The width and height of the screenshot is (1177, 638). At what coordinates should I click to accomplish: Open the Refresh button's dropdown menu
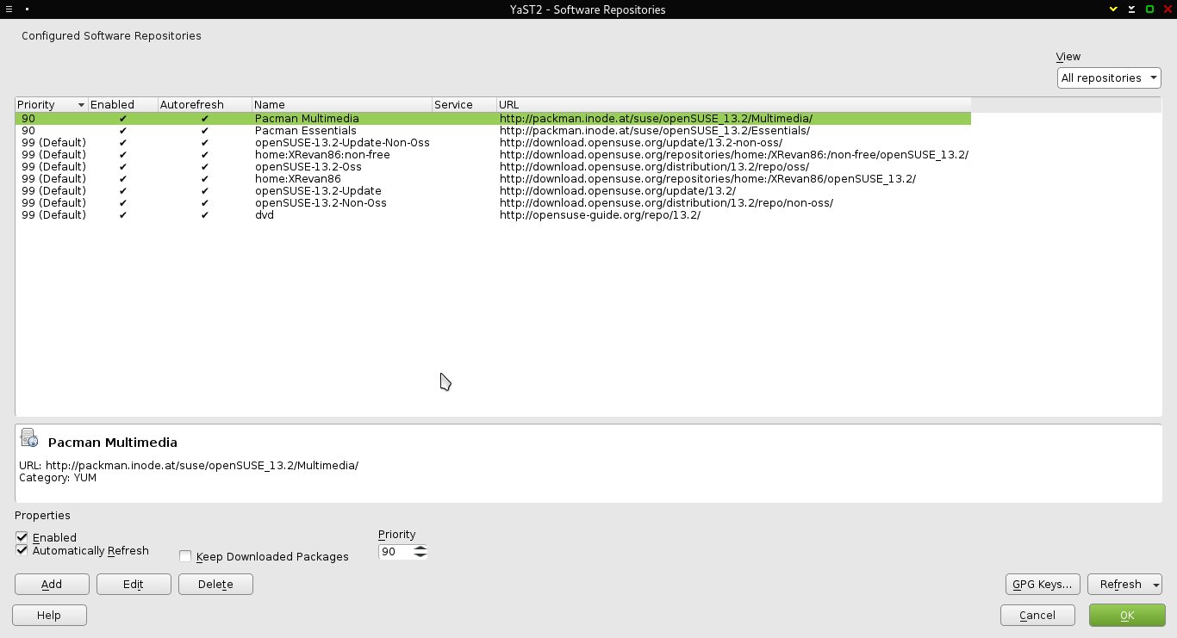point(1155,585)
